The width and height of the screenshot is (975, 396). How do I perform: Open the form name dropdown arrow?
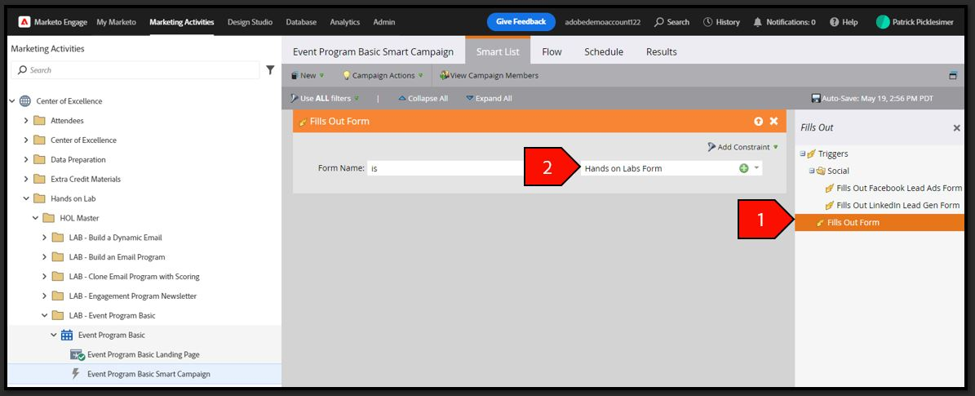[x=756, y=168]
